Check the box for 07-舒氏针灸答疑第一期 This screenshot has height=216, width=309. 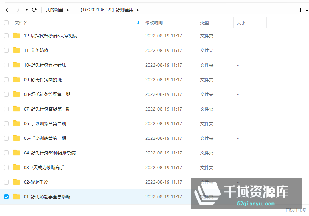[x=7, y=109]
